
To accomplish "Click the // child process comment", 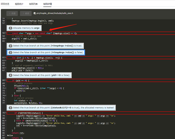I will point(23,83).
